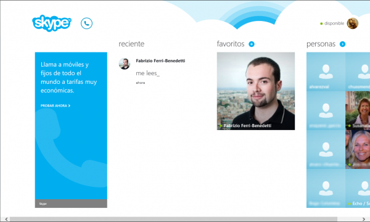Open the blonde woman contact photo tile
The width and height of the screenshot is (370, 222).
pyautogui.click(x=358, y=150)
